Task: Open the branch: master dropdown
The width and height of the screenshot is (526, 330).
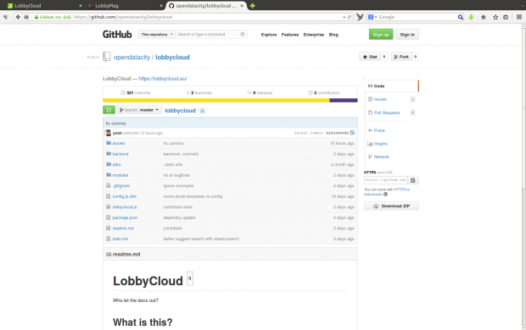Action: [x=139, y=110]
